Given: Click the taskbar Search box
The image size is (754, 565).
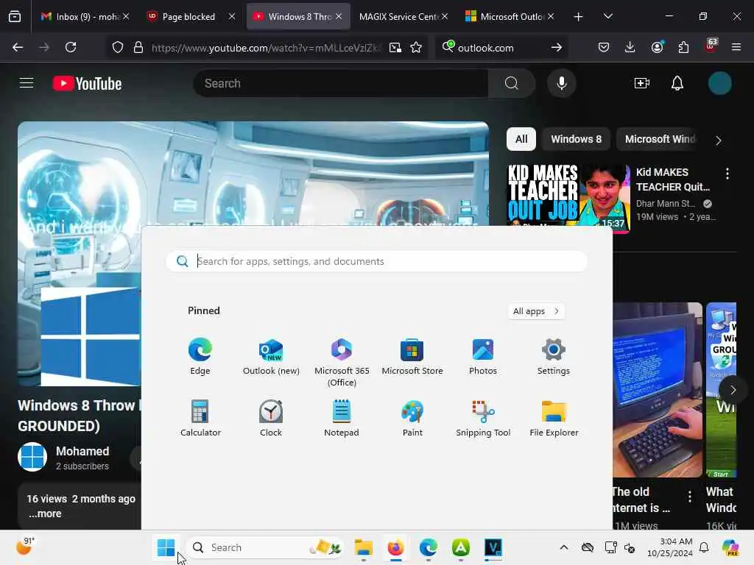Looking at the screenshot, I should (265, 547).
